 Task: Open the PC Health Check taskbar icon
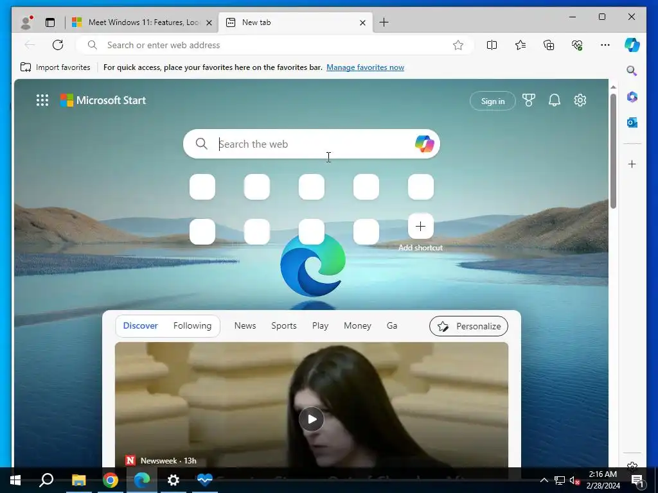click(x=205, y=480)
